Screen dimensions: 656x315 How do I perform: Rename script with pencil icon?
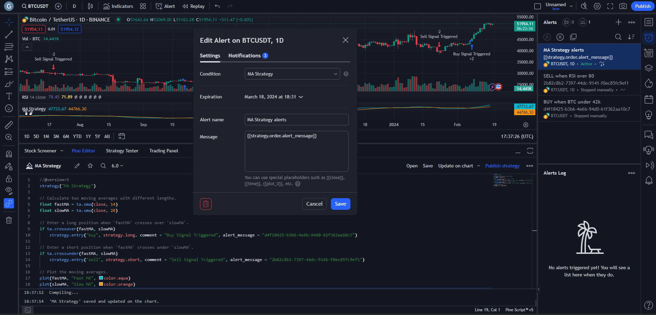click(77, 166)
